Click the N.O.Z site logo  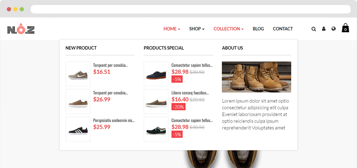click(x=21, y=29)
